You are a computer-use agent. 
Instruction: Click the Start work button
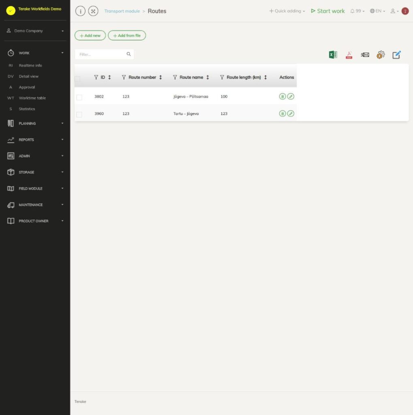[328, 11]
